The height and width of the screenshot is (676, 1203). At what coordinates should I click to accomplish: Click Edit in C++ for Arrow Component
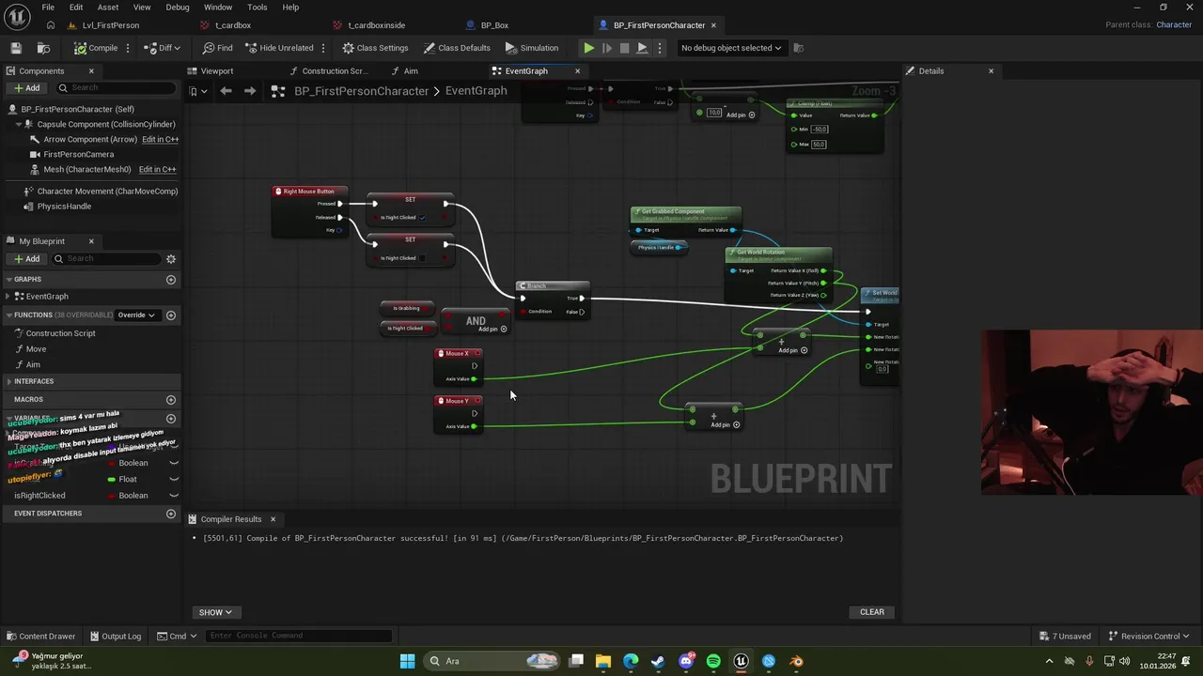tap(160, 139)
